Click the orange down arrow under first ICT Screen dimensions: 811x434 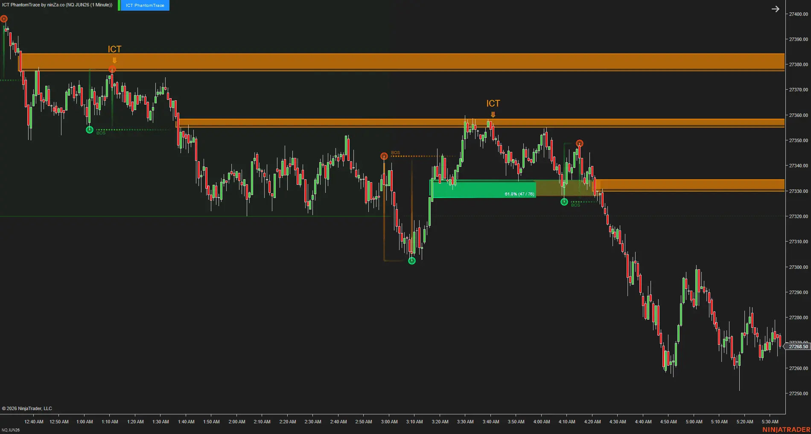[x=114, y=61]
